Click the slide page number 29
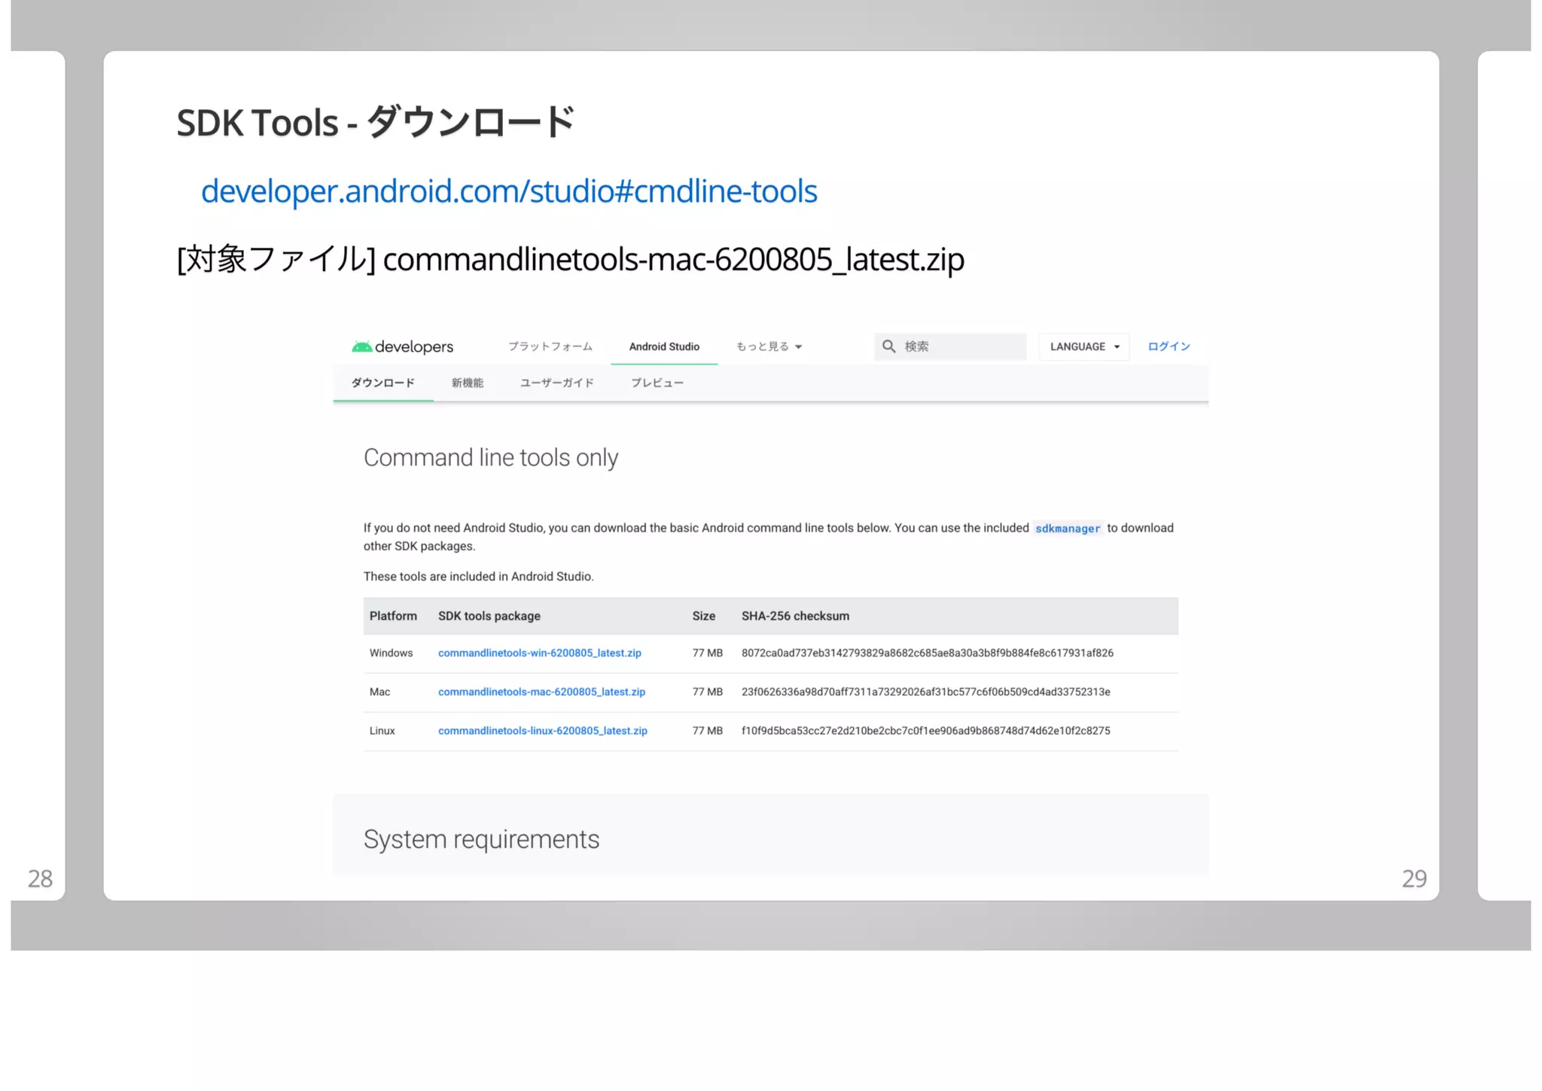 (x=1414, y=879)
